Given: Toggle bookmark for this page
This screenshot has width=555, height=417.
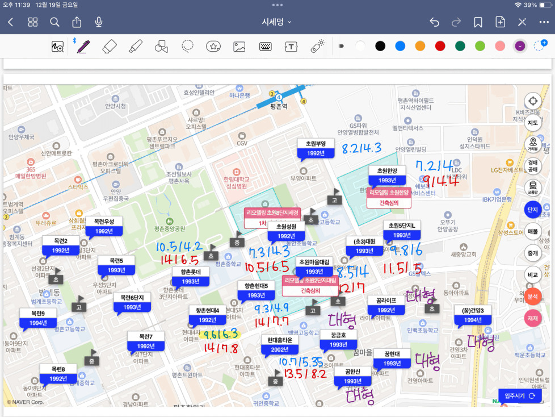Looking at the screenshot, I should pos(478,22).
